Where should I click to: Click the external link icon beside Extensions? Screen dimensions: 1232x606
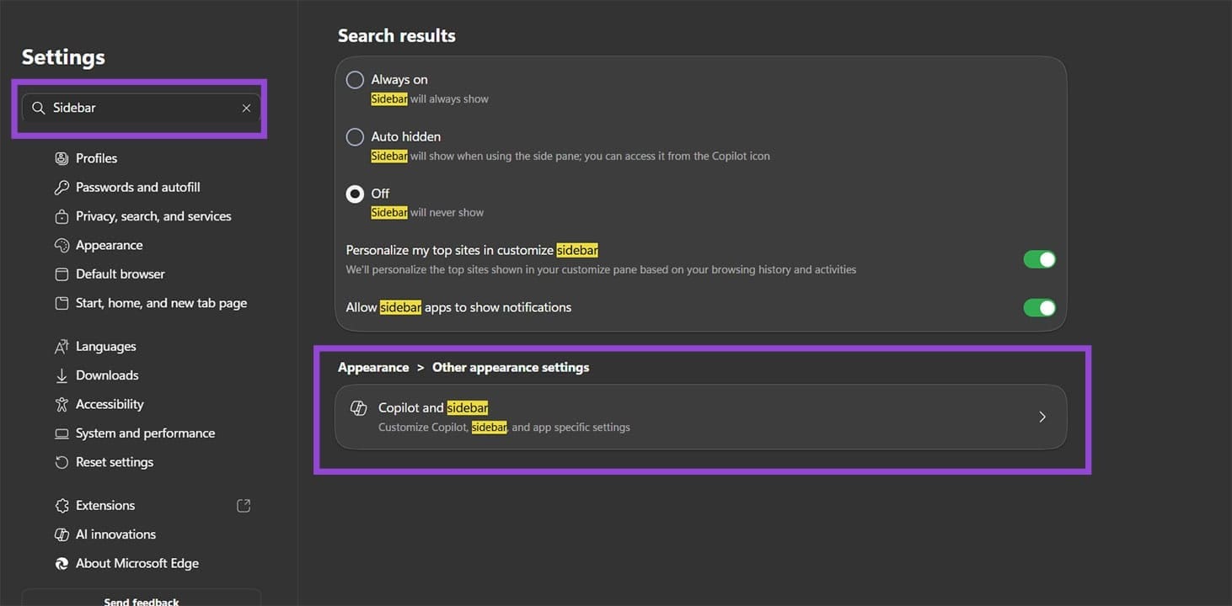pyautogui.click(x=244, y=506)
